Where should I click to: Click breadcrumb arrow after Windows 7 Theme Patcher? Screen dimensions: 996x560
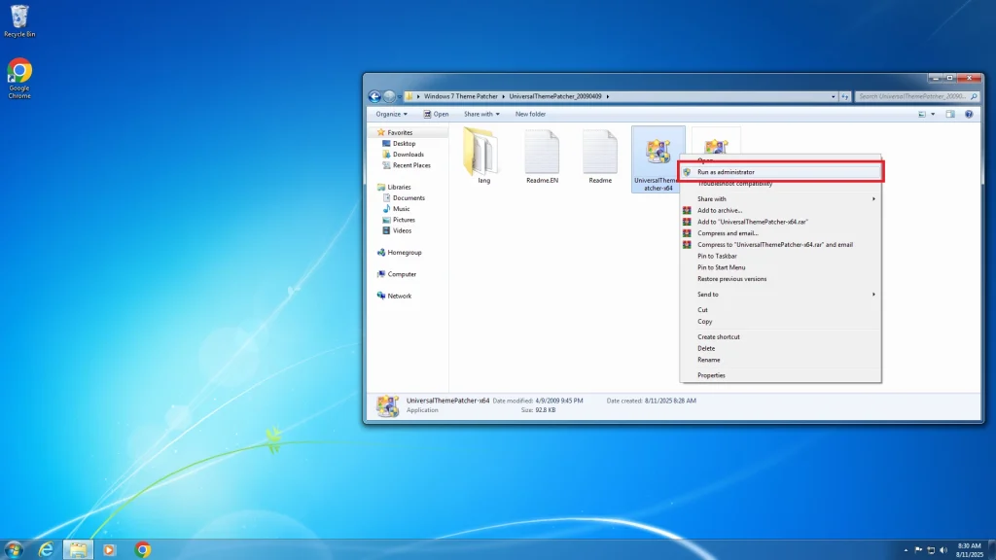pyautogui.click(x=503, y=96)
